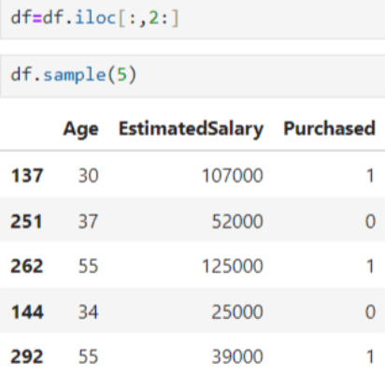Click Purchased value in row 292

[370, 356]
